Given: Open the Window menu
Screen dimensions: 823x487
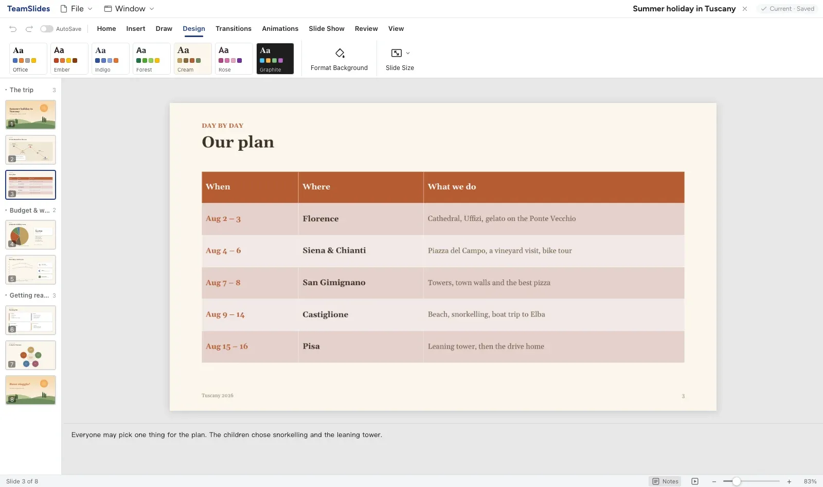Looking at the screenshot, I should tap(130, 9).
